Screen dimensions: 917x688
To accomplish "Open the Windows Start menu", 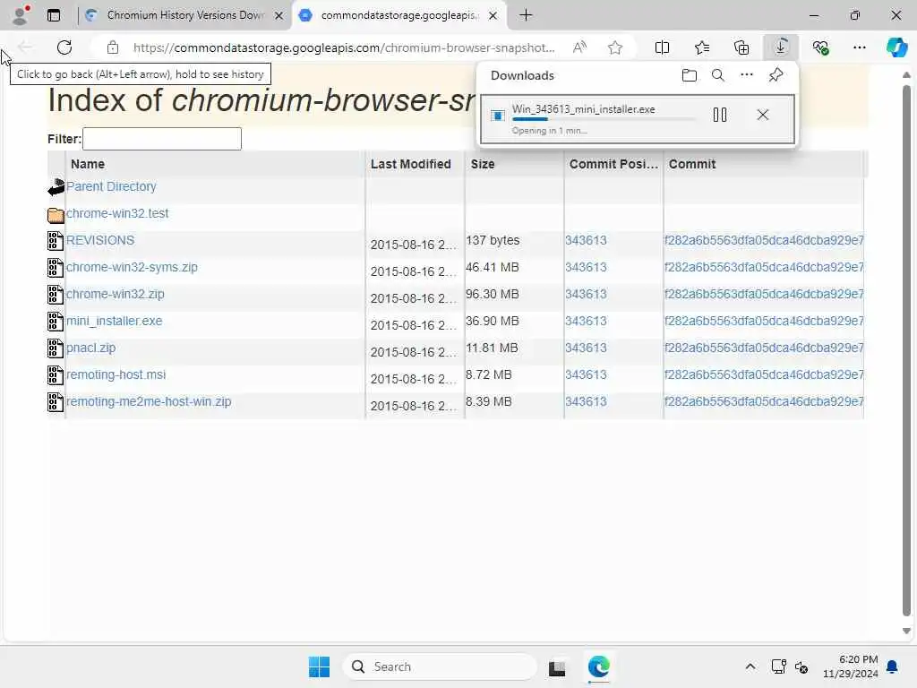I will point(319,666).
